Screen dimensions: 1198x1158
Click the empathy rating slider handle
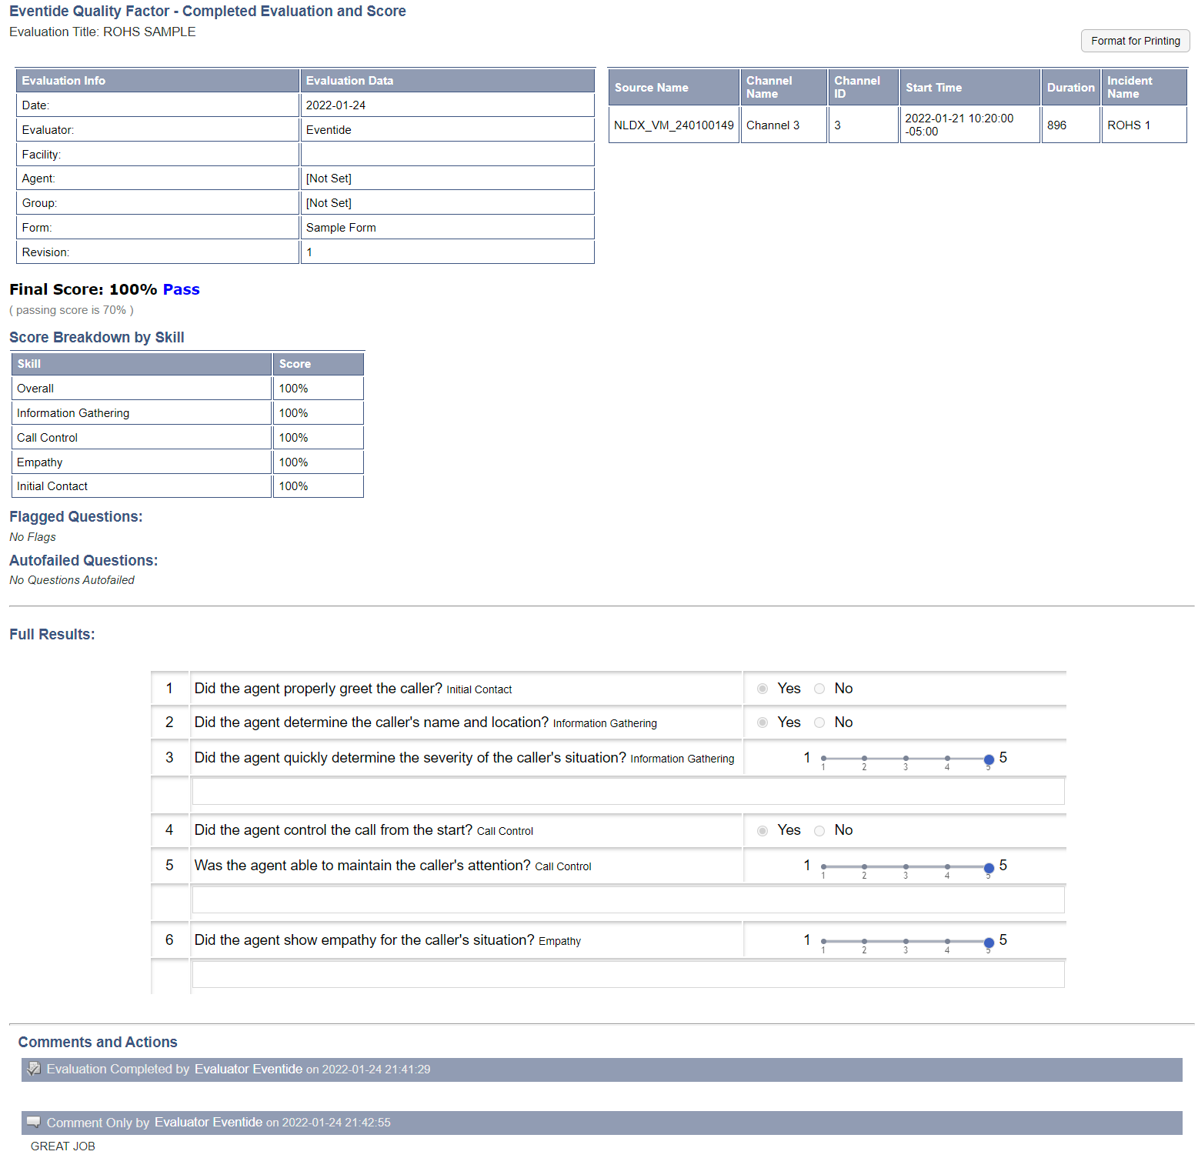point(988,941)
